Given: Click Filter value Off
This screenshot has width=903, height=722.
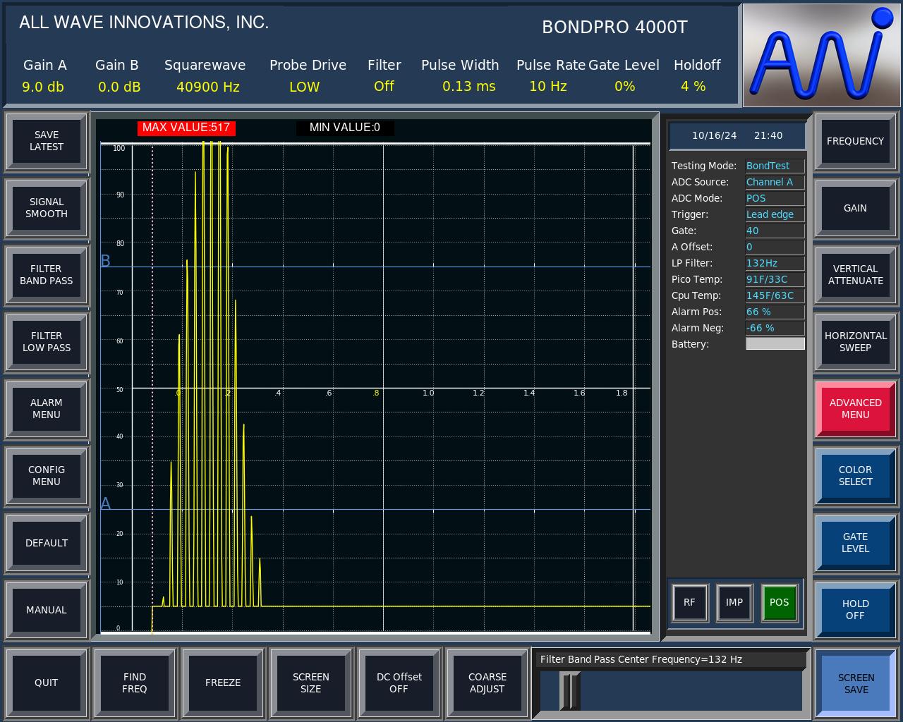Looking at the screenshot, I should tap(384, 86).
